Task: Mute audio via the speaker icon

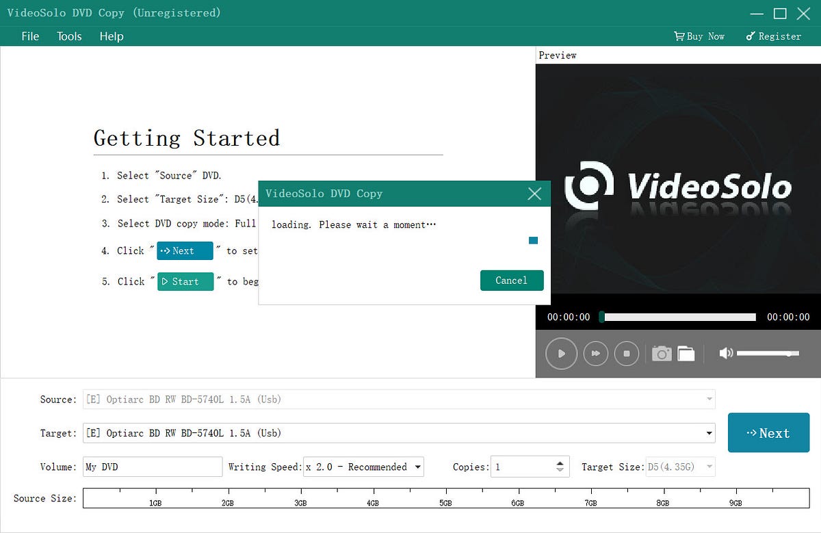Action: click(727, 353)
